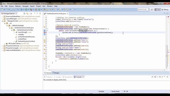Open dropdown arrow next to New icon
This screenshot has width=170, height=96.
[5, 10]
